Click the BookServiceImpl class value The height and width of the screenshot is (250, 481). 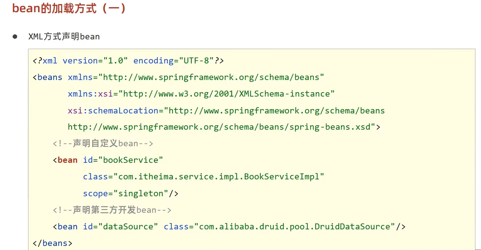pos(219,177)
